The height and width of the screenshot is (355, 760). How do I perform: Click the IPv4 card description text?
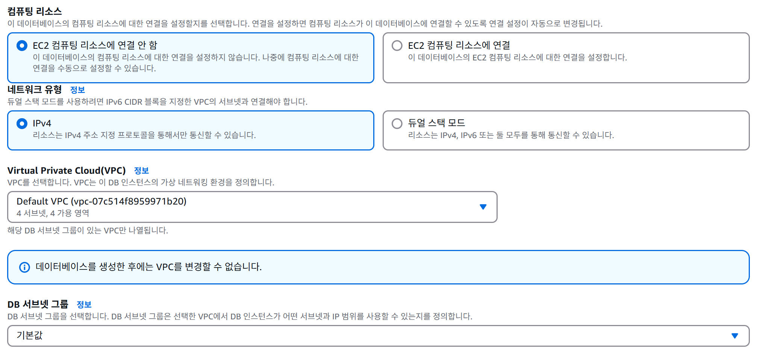pos(144,135)
